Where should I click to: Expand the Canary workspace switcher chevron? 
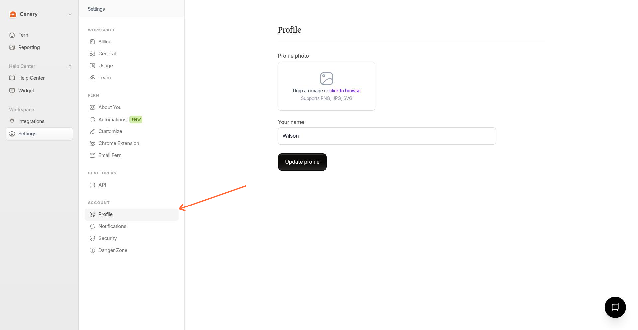point(70,14)
